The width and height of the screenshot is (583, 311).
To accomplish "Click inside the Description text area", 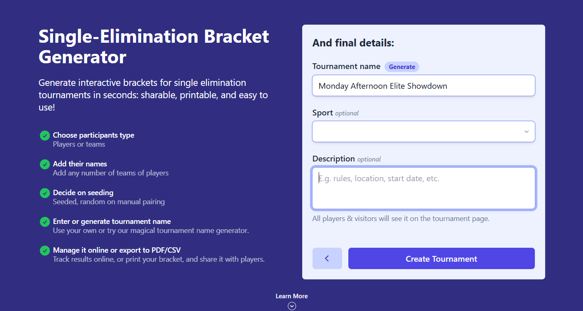I will 423,188.
